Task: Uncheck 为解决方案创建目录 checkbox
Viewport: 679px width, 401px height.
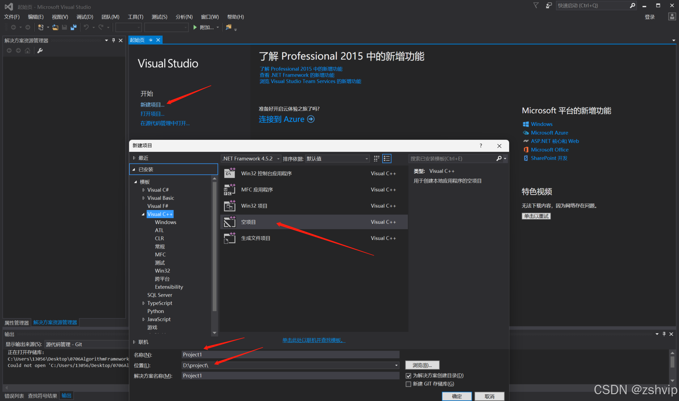Action: 408,375
